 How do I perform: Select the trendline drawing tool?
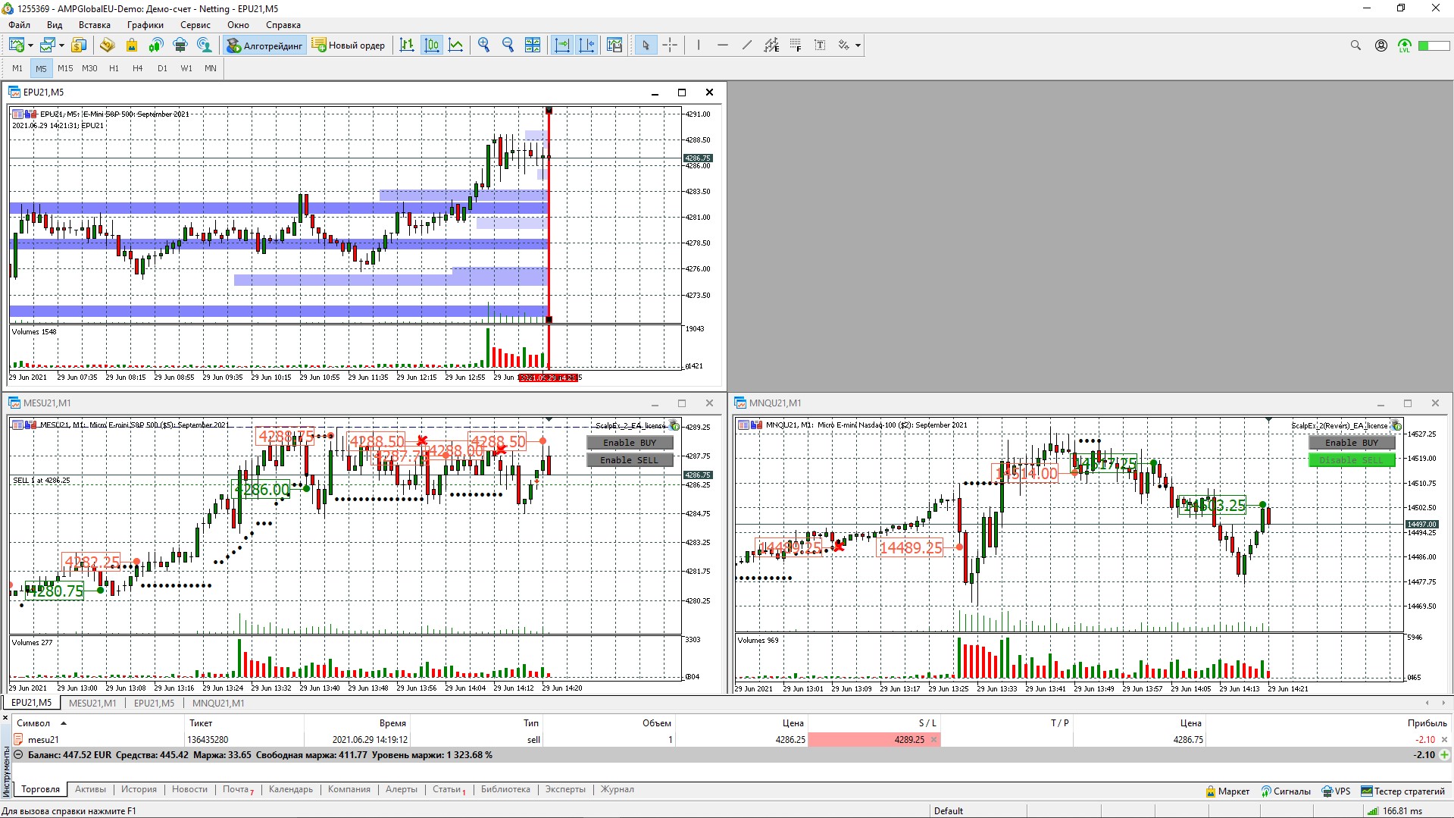[747, 45]
